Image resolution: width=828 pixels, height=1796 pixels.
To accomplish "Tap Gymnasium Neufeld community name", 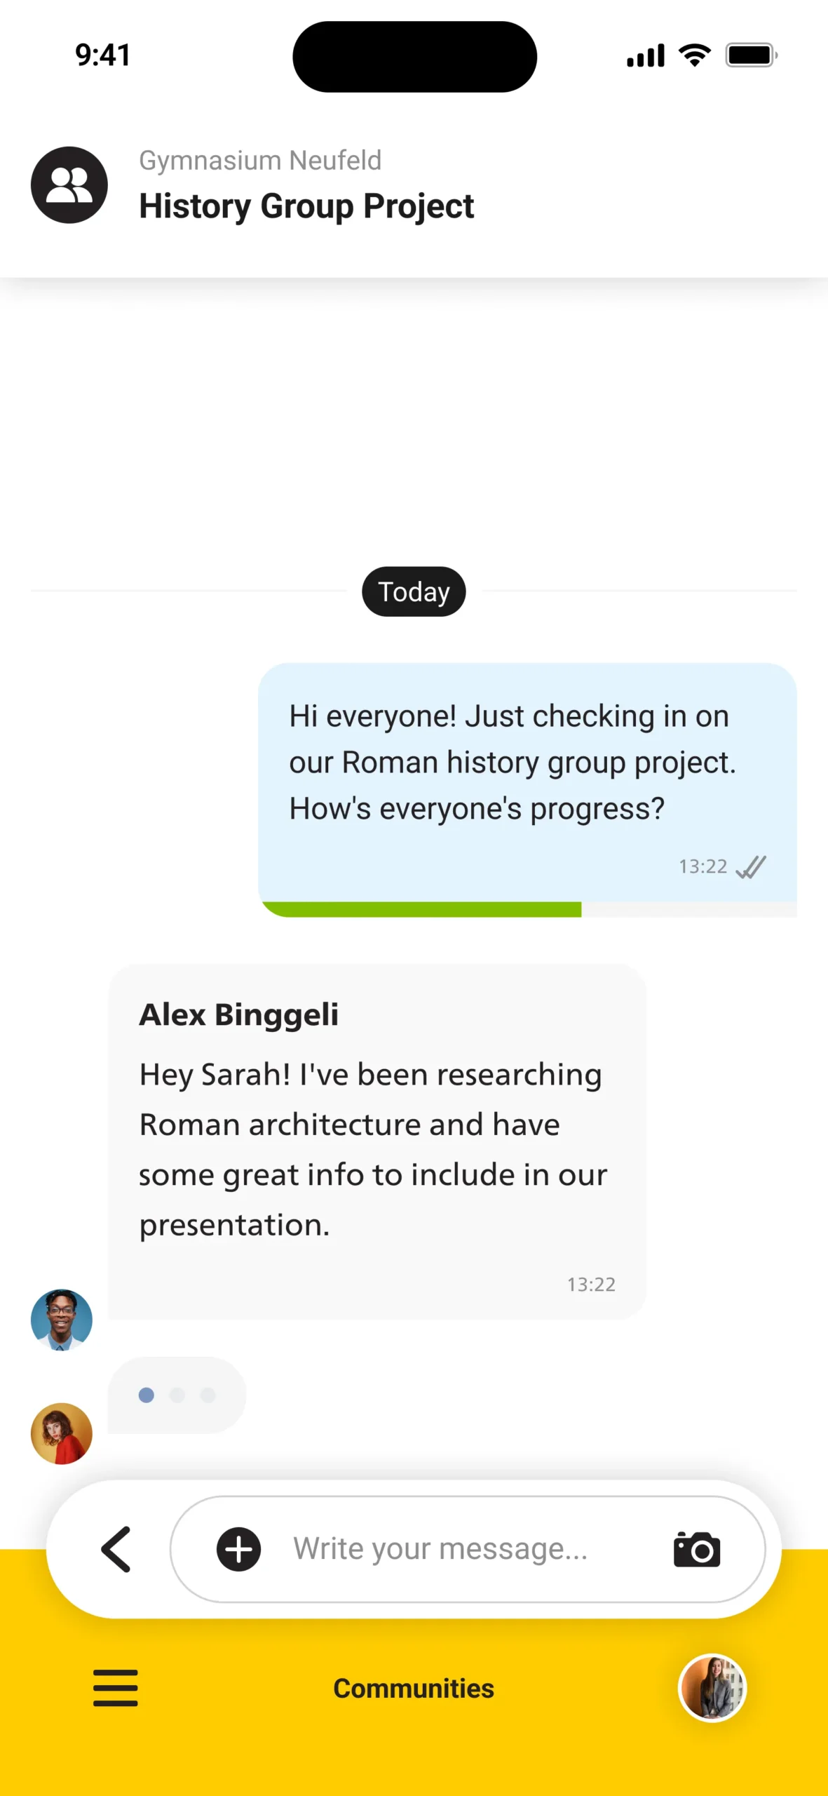I will pos(260,161).
